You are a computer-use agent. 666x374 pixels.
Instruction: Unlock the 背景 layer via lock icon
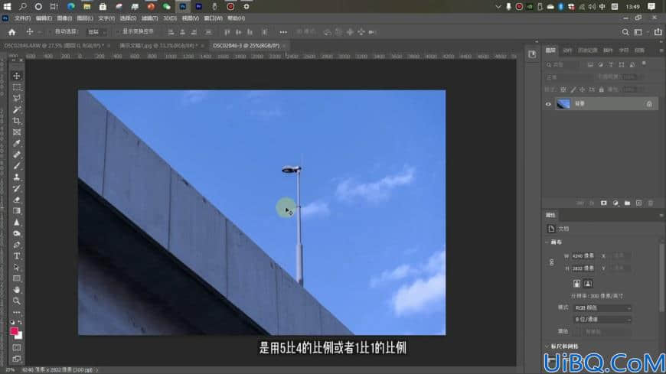[648, 104]
